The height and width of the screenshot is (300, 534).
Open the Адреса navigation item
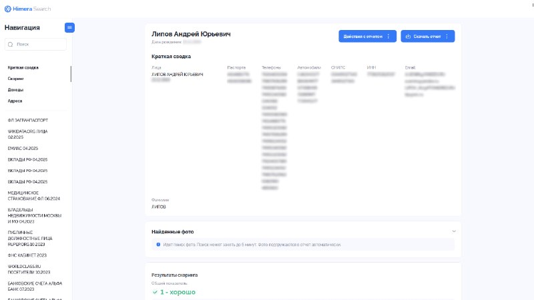click(15, 101)
